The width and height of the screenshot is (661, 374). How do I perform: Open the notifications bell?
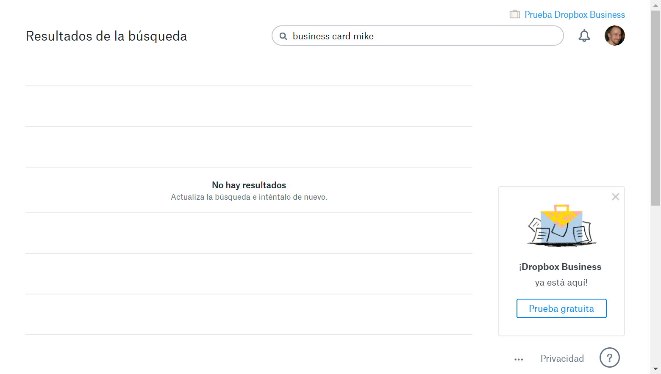[x=584, y=36]
